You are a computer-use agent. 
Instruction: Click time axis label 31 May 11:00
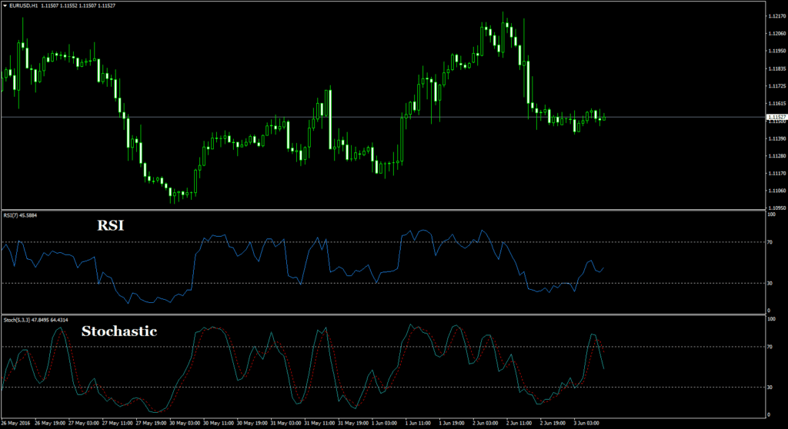[x=319, y=423]
